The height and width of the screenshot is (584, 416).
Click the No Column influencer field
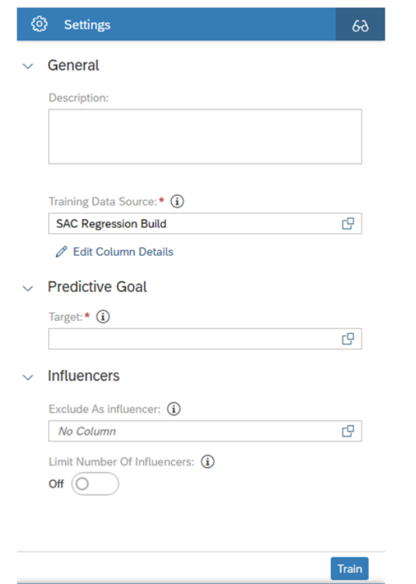pos(205,431)
